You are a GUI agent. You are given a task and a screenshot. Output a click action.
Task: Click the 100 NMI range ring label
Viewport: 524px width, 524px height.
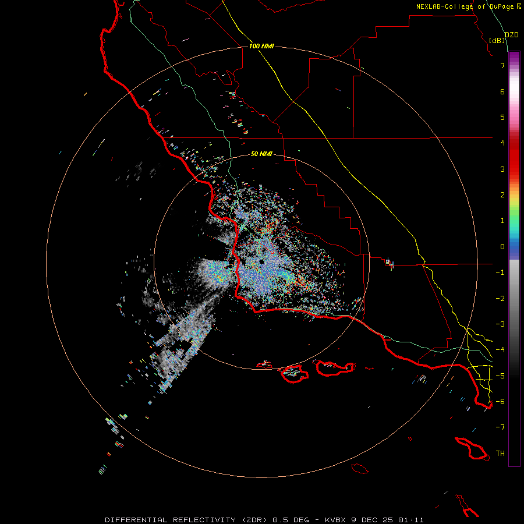261,46
